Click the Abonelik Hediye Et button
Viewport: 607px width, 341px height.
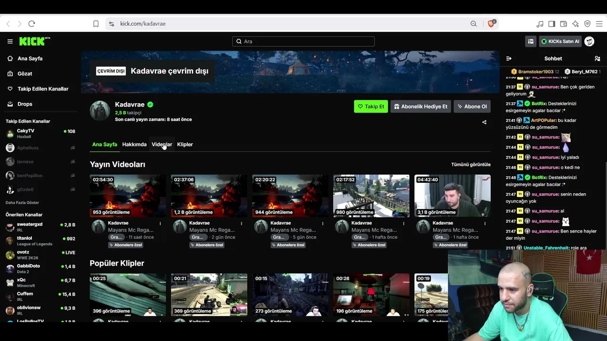pos(421,107)
